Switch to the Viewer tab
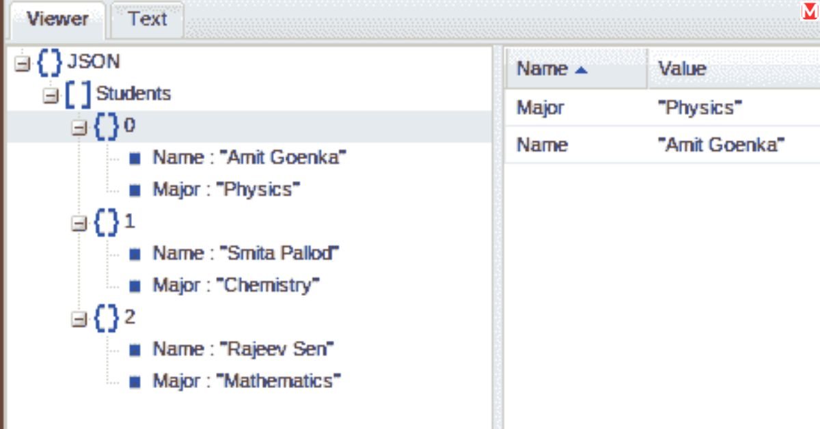 click(57, 20)
